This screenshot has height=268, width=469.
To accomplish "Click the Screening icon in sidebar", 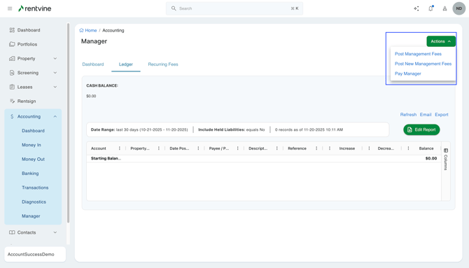I will click(x=12, y=73).
